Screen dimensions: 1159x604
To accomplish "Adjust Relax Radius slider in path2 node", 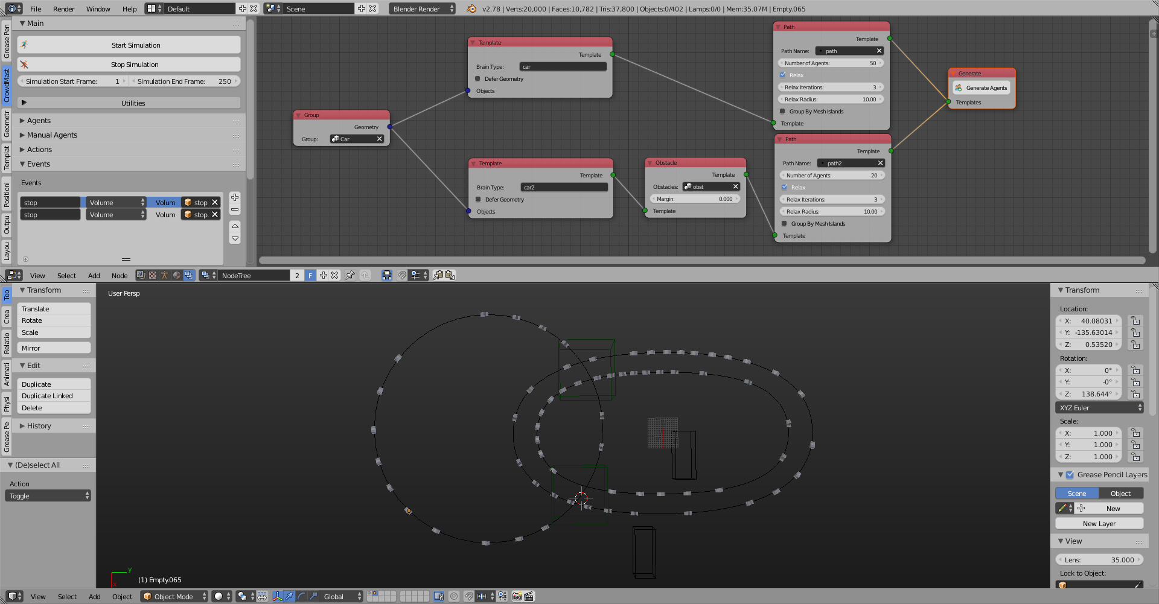I will pos(832,212).
